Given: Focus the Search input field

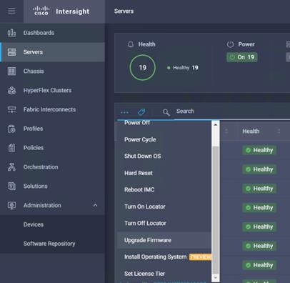Looking at the screenshot, I should [x=232, y=111].
